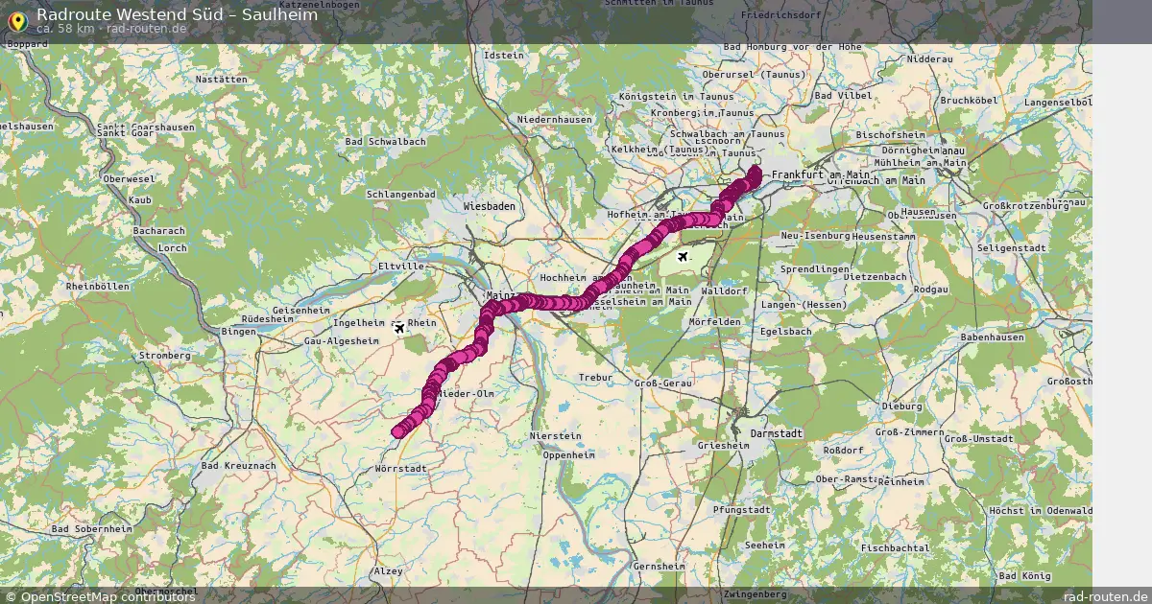Select the Nieder-Olm label on route
This screenshot has height=604, width=1152.
pos(466,394)
